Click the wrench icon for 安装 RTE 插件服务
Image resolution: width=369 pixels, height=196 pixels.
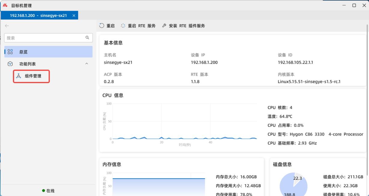(x=164, y=26)
